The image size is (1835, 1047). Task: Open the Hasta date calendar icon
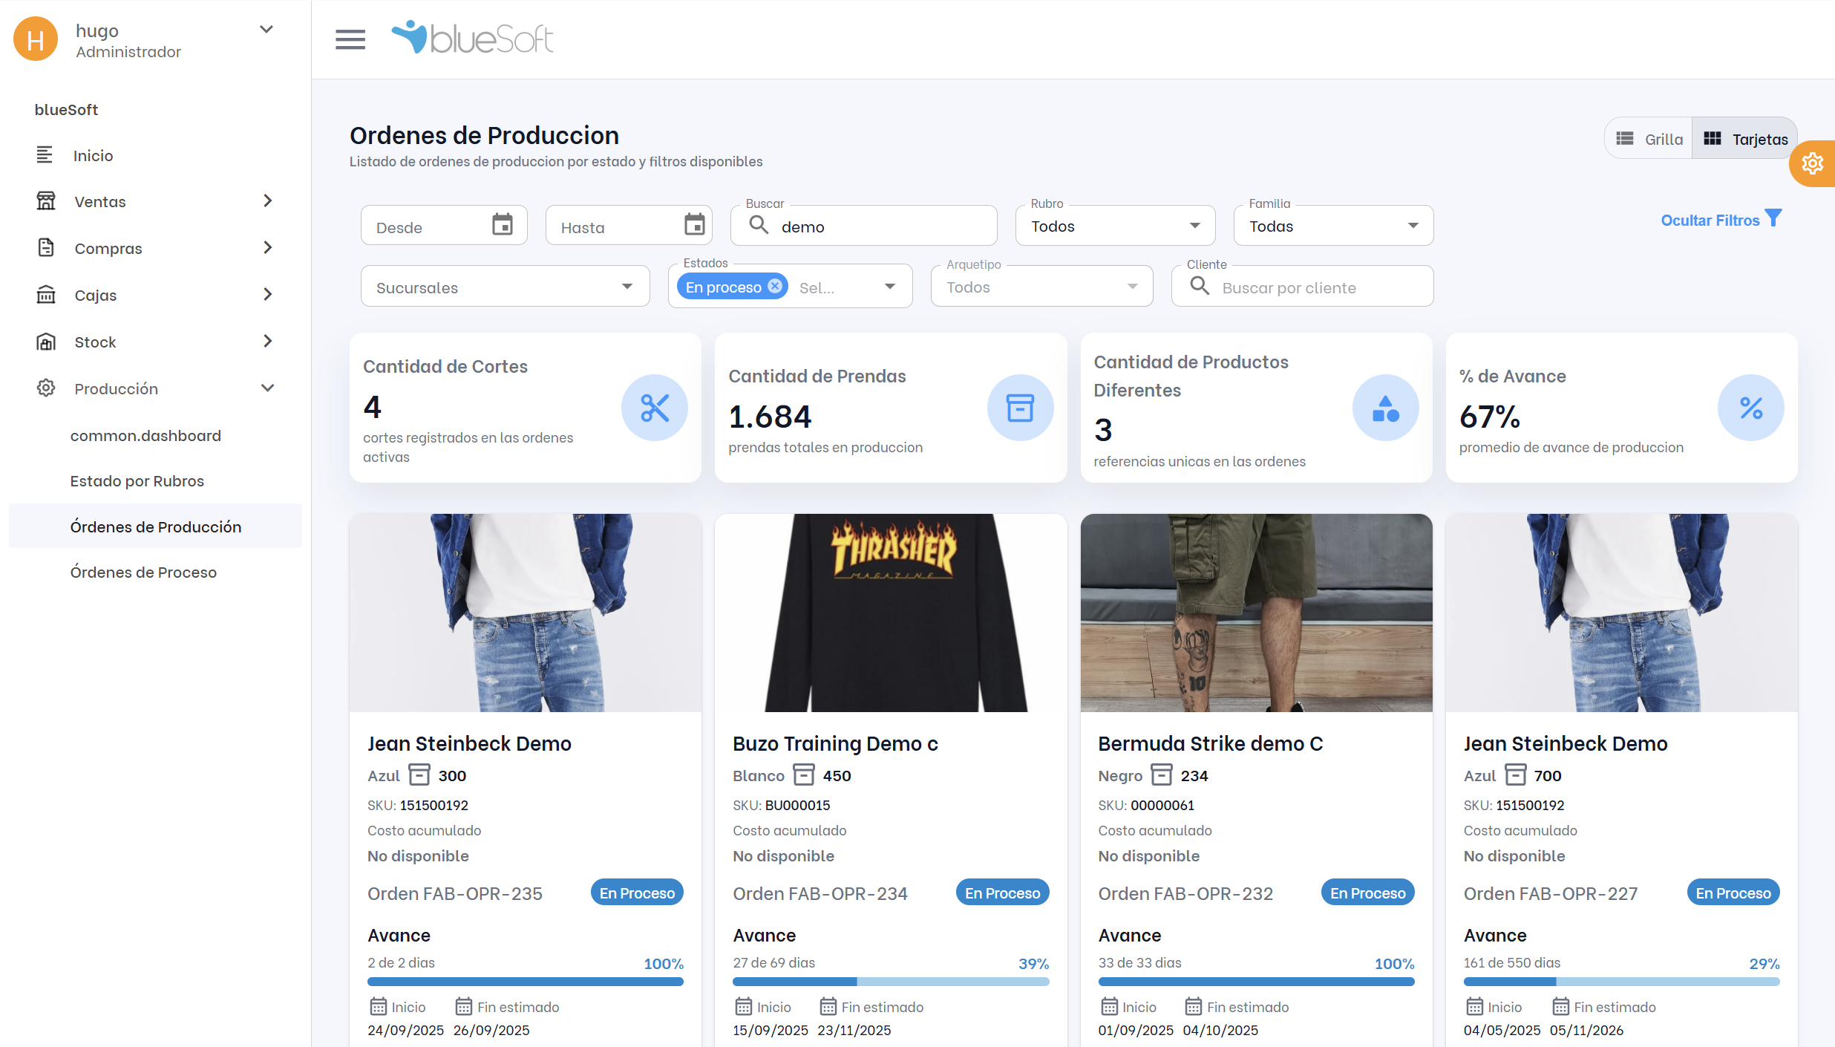(694, 224)
